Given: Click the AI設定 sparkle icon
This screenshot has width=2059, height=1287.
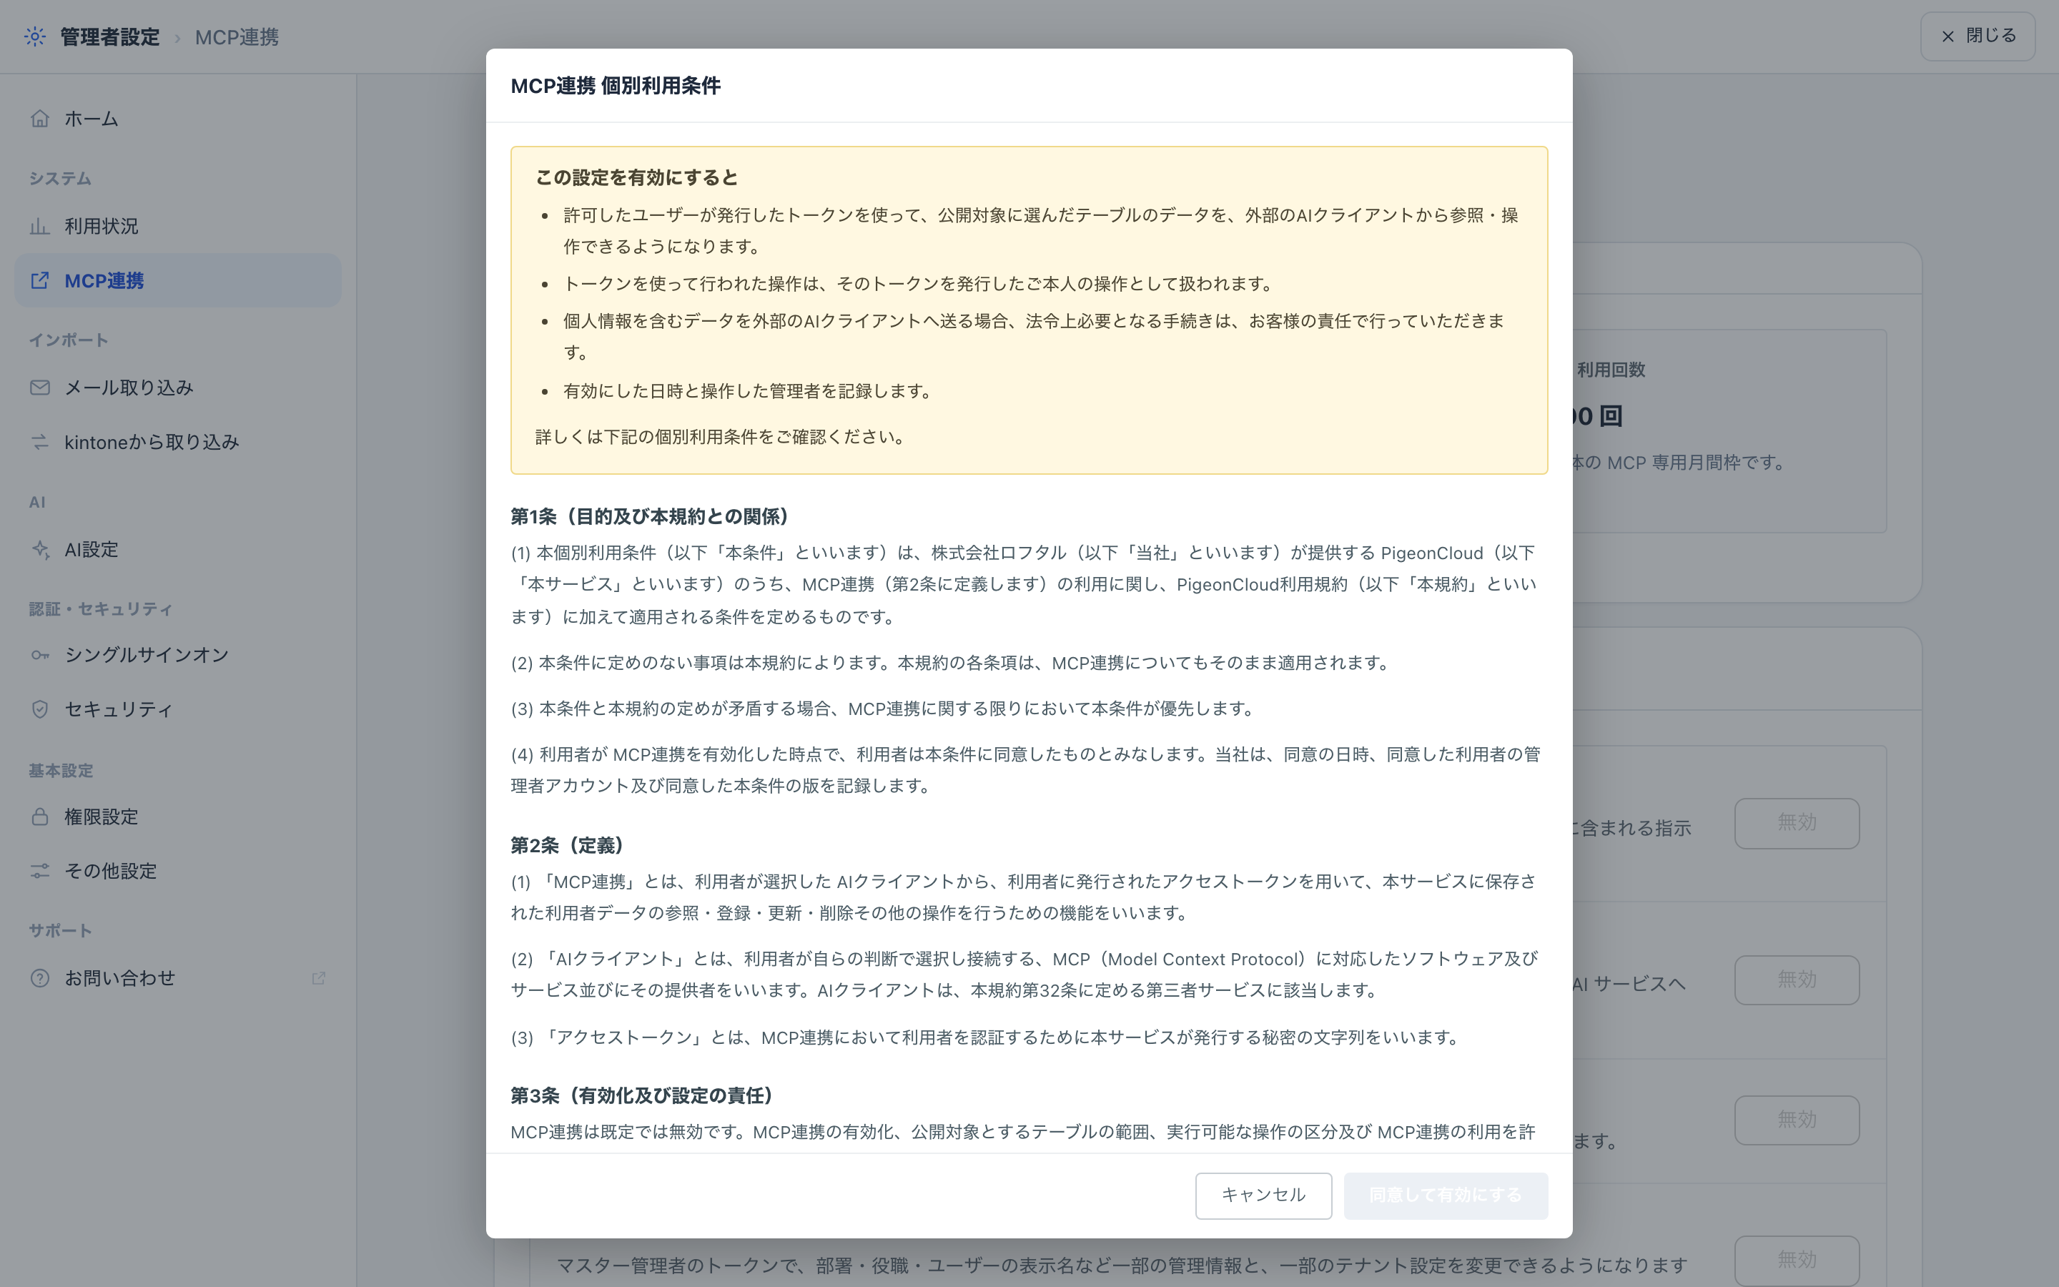Looking at the screenshot, I should click(40, 549).
